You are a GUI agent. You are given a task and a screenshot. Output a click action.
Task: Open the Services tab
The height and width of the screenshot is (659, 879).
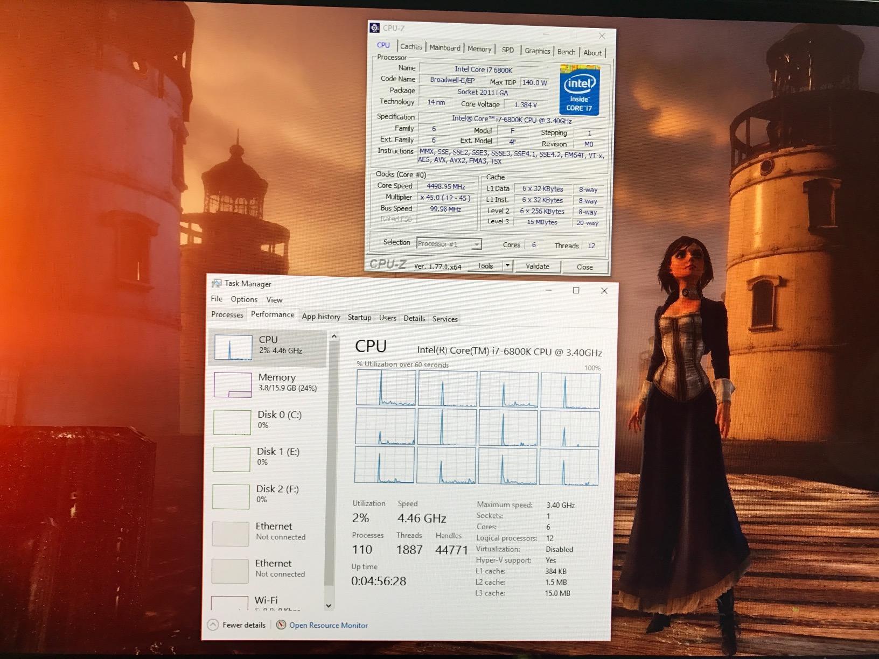pyautogui.click(x=445, y=319)
